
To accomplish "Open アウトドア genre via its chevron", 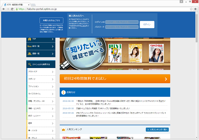I will click(52, 72).
